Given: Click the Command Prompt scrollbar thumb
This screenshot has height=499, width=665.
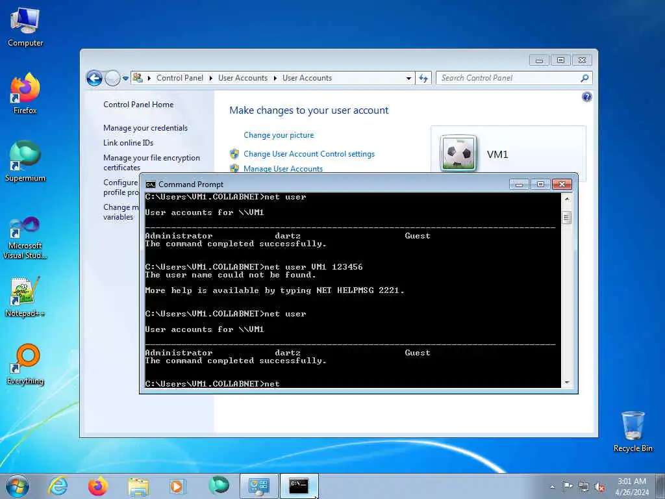Looking at the screenshot, I should [x=566, y=218].
